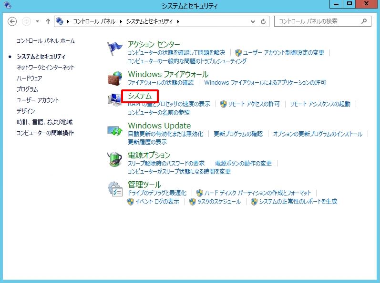Click the shield icon beside ハード ディスク パーティションの作成
This screenshot has width=380, height=283.
click(x=200, y=193)
